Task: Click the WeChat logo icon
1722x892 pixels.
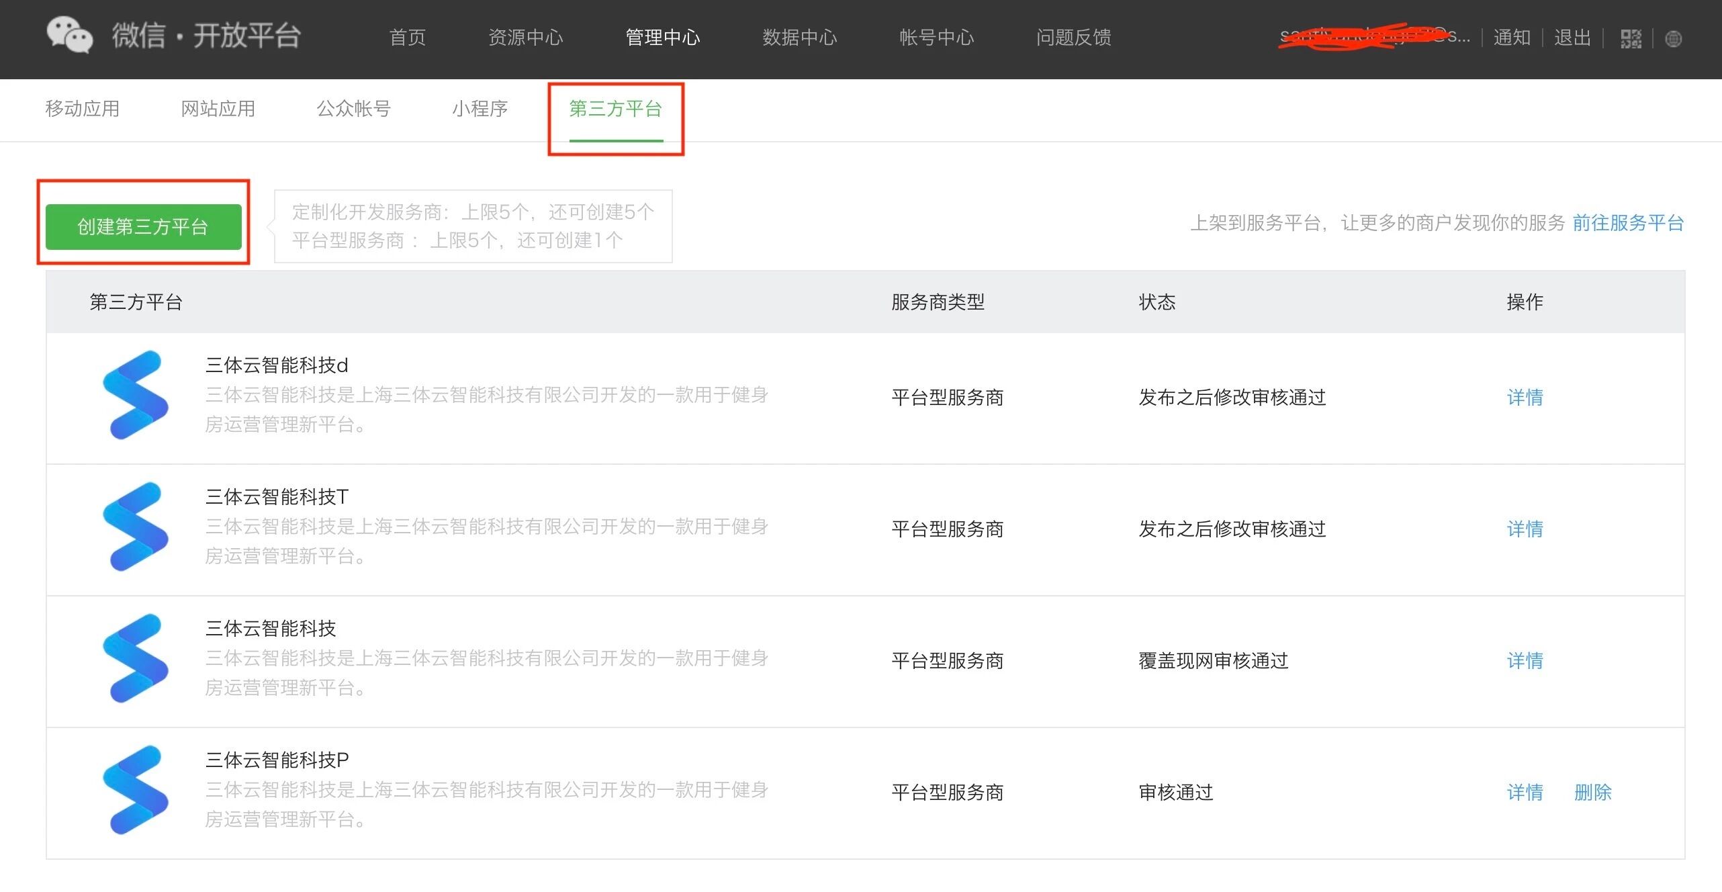Action: coord(69,35)
